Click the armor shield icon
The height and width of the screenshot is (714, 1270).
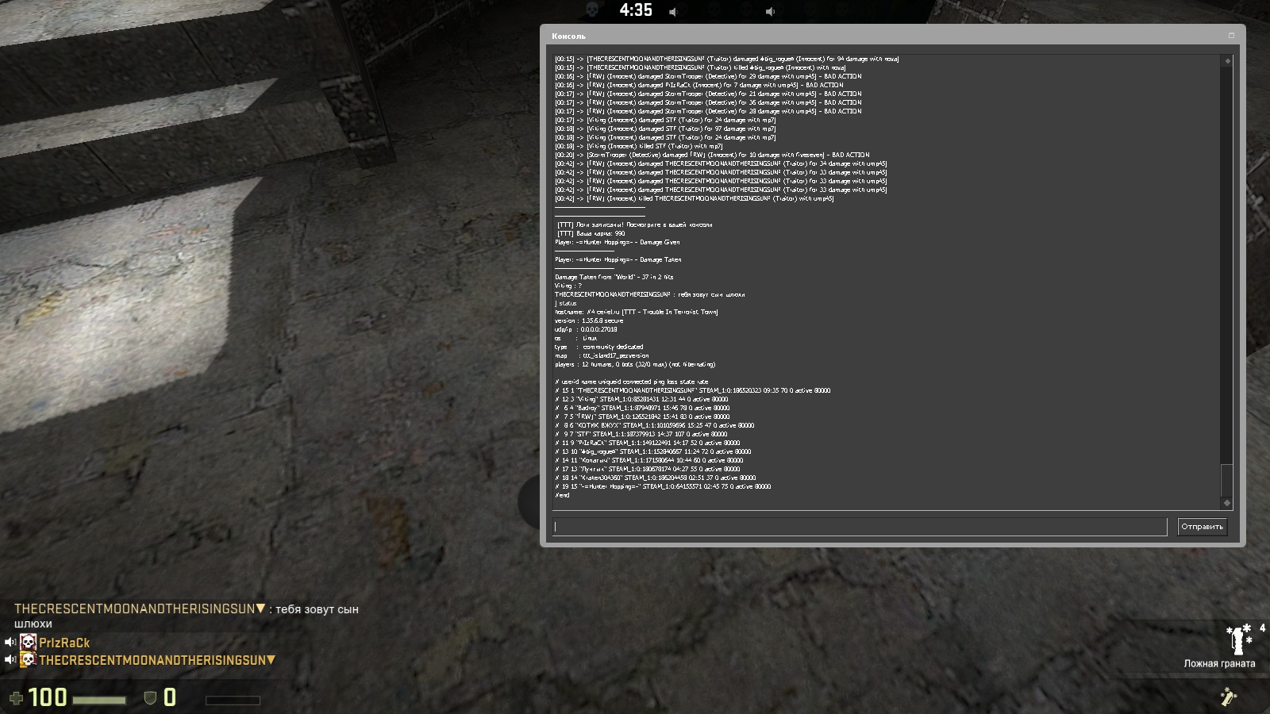tap(149, 698)
